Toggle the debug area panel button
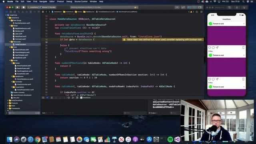 pyautogui.click(x=195, y=7)
